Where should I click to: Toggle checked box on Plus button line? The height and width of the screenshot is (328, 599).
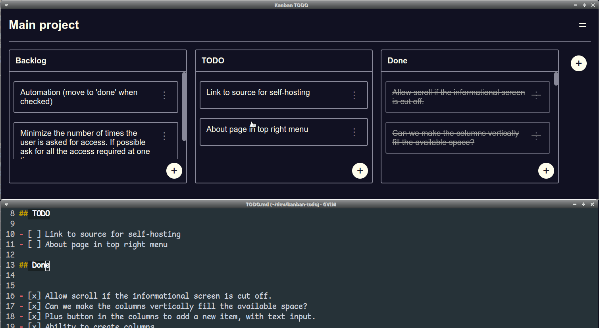(x=34, y=317)
